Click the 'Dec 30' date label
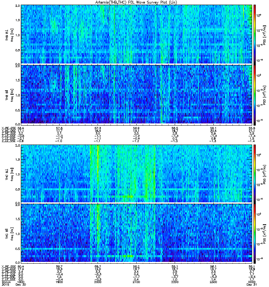 tap(21, 284)
